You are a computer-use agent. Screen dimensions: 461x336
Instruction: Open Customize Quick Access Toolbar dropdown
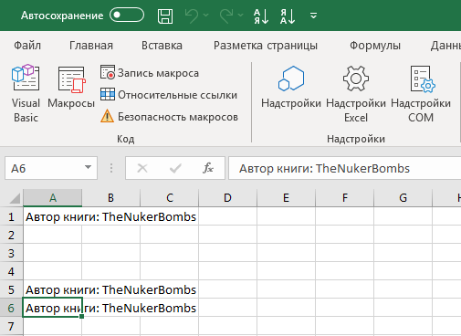(x=313, y=16)
